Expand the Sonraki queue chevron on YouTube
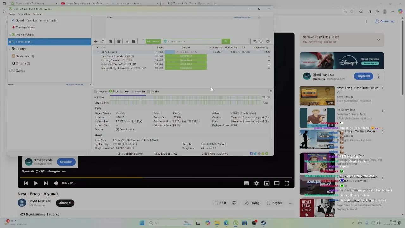The image size is (405, 228). (x=378, y=40)
